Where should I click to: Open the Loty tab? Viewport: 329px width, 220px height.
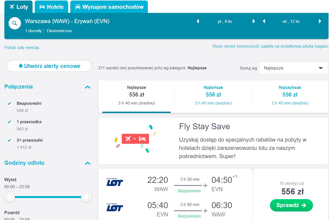[x=19, y=7]
